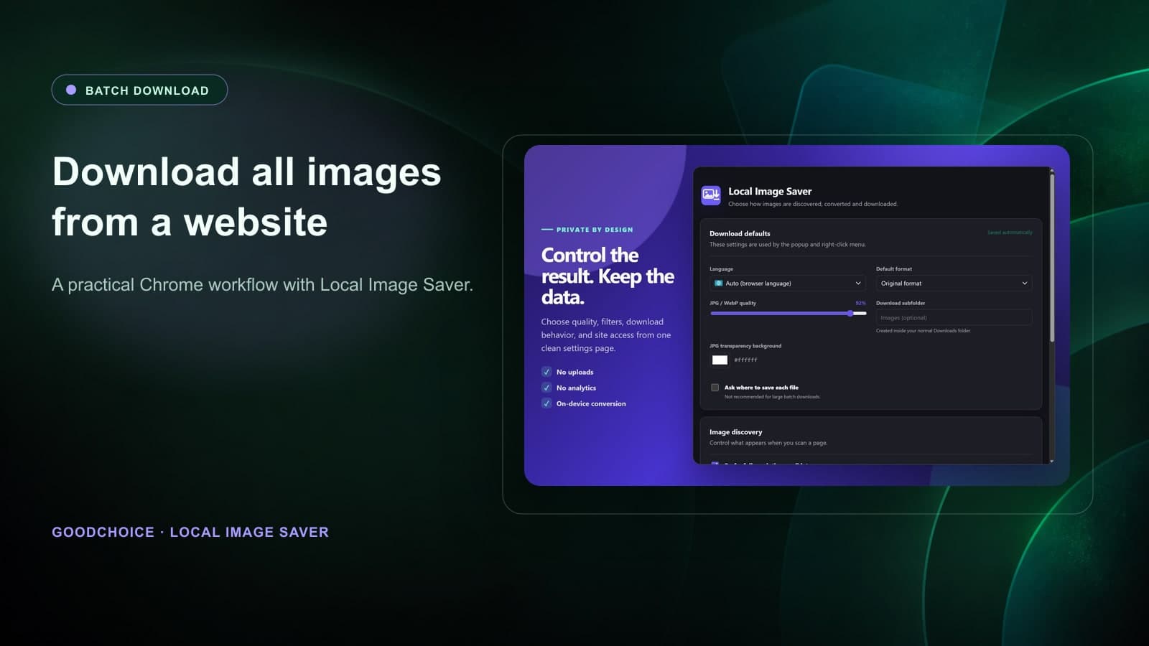Click the scrollbar down arrow in settings panel

1052,461
